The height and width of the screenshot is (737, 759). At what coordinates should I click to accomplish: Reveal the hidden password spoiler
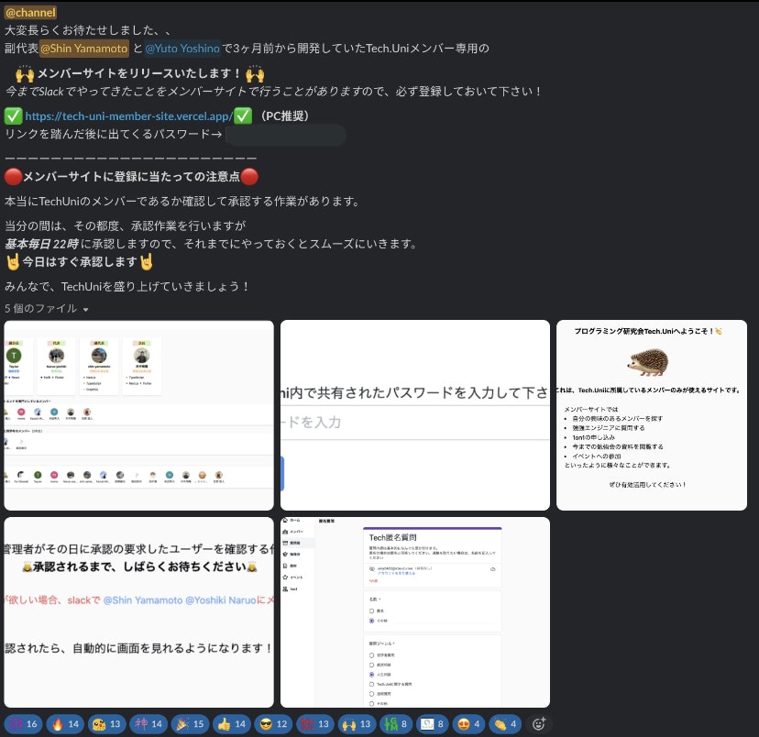click(286, 135)
